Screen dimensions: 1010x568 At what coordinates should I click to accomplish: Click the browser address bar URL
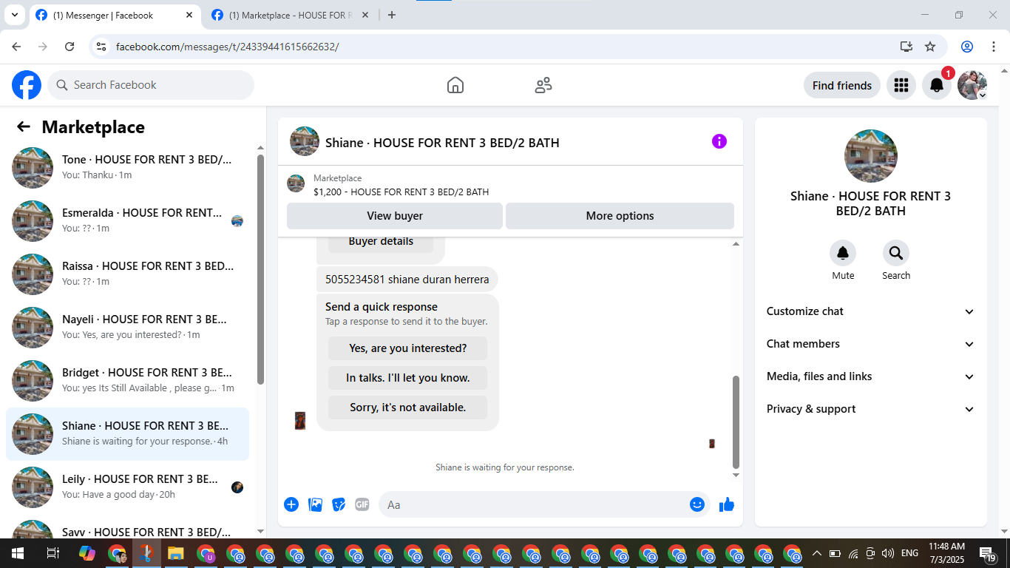click(x=227, y=47)
